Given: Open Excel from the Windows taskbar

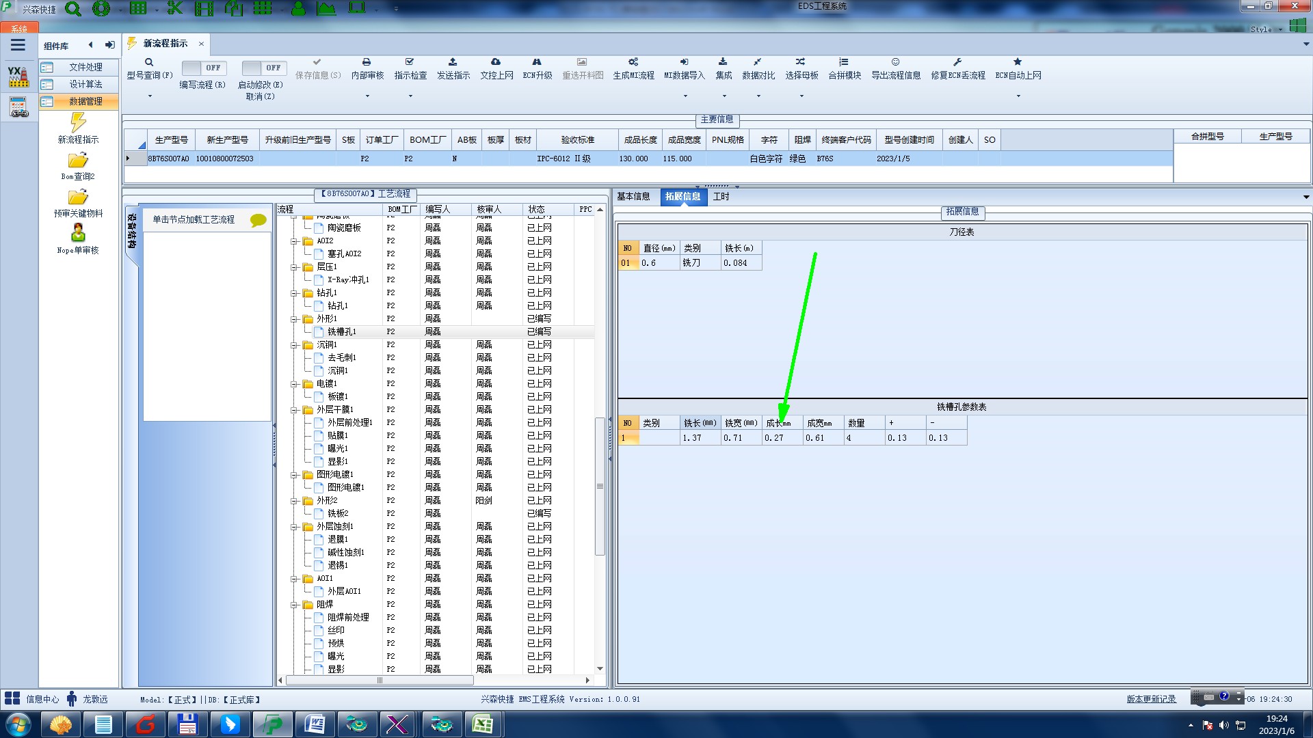Looking at the screenshot, I should click(x=483, y=724).
